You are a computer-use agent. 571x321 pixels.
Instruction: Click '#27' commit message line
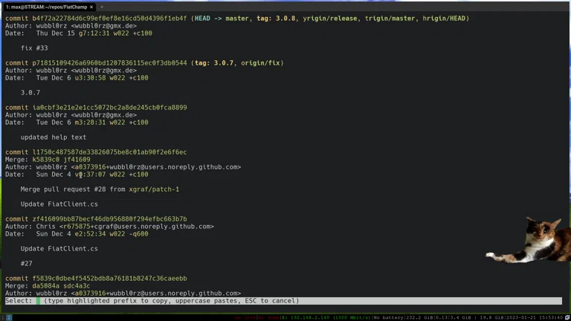(x=26, y=264)
